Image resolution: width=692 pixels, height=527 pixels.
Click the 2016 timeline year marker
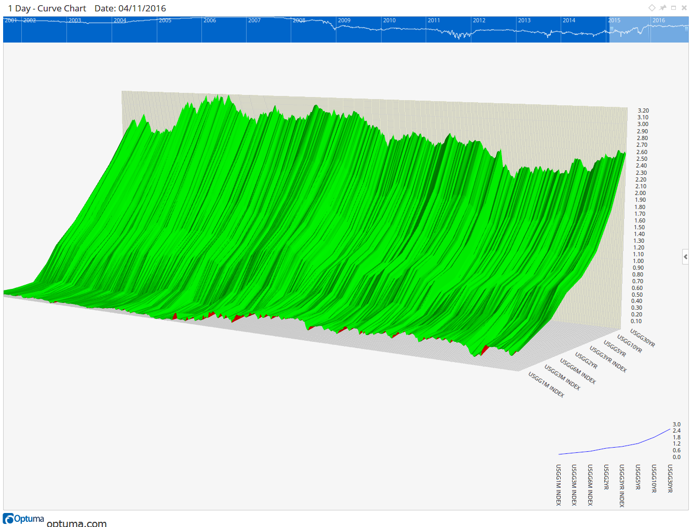tap(658, 21)
